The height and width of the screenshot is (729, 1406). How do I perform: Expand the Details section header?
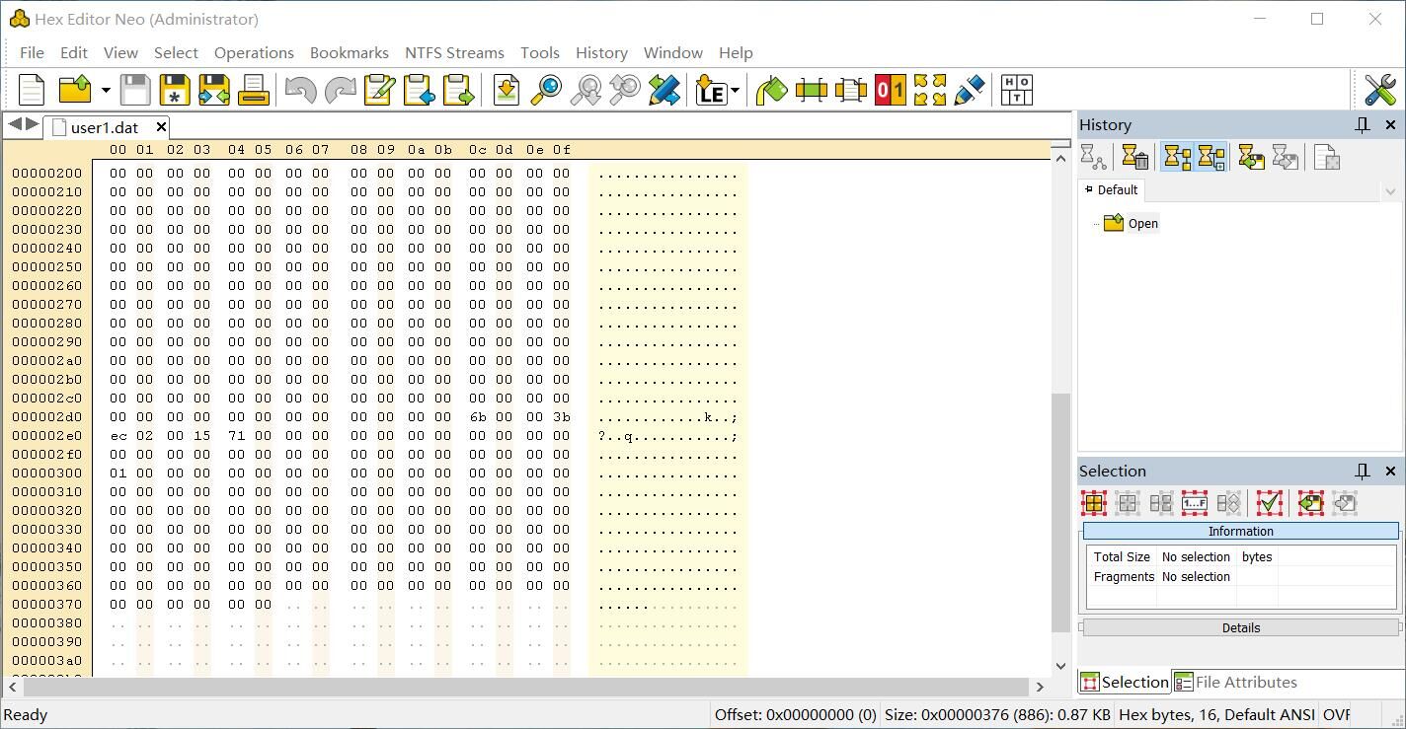tap(1241, 627)
